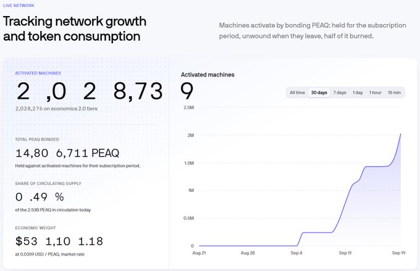Click the ECONOMIC WEIGHT label
The width and height of the screenshot is (420, 271).
(35, 228)
